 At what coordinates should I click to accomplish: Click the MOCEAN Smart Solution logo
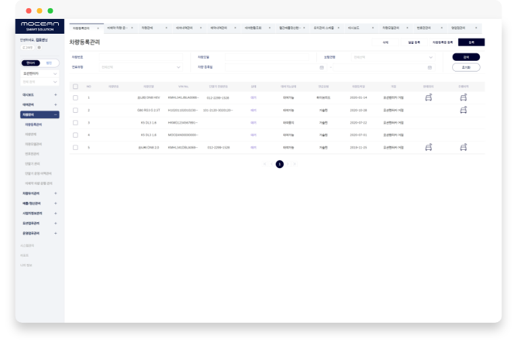click(40, 26)
